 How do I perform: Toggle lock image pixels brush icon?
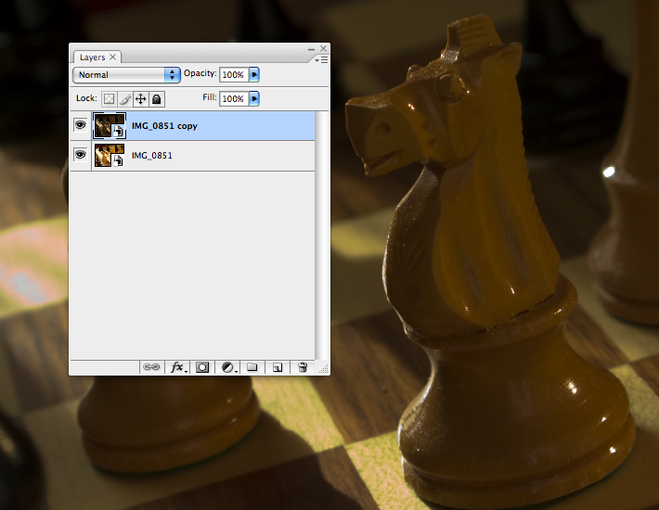[x=124, y=99]
